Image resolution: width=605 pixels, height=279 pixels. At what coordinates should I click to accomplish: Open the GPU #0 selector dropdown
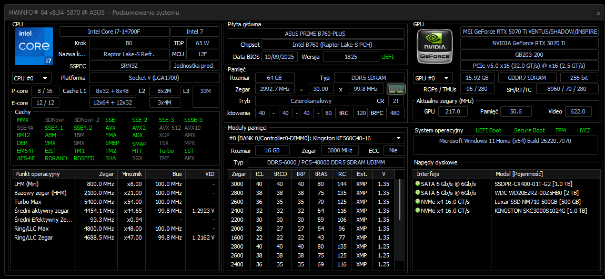(433, 78)
